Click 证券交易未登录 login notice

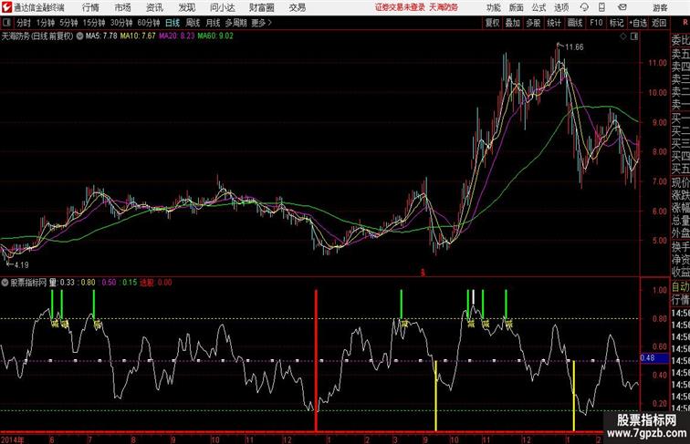(400, 7)
